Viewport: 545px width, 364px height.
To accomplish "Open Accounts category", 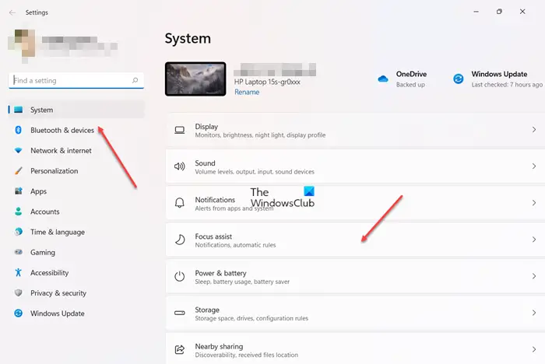I will (76, 212).
